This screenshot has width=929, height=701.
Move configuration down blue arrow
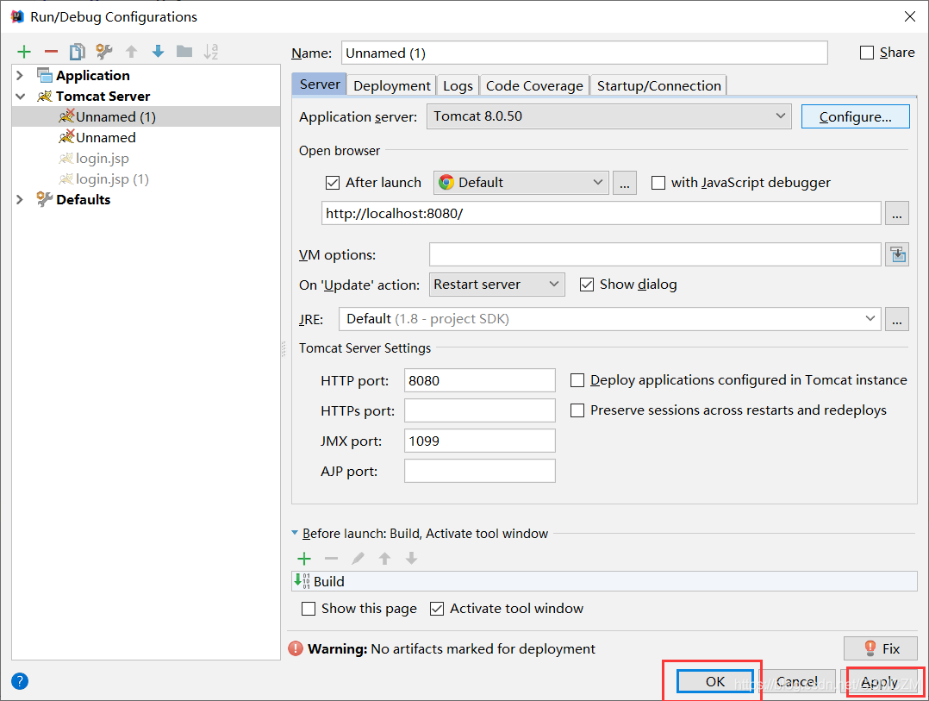(159, 52)
